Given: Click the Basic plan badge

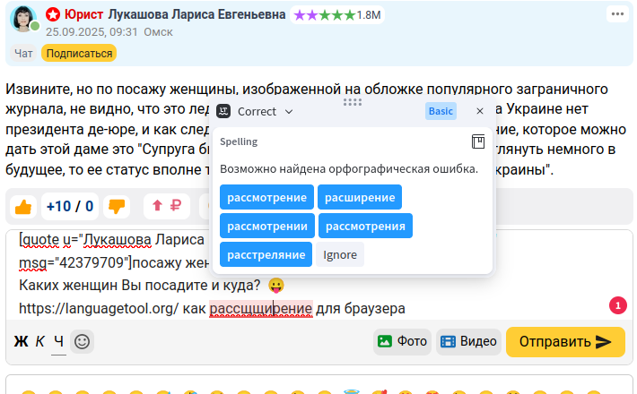Looking at the screenshot, I should click(441, 112).
